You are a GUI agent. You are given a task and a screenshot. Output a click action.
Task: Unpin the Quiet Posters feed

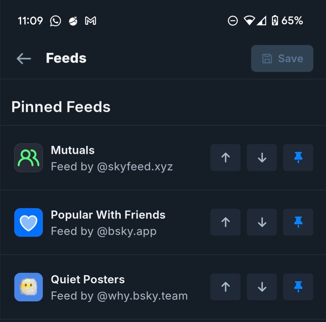click(x=298, y=287)
